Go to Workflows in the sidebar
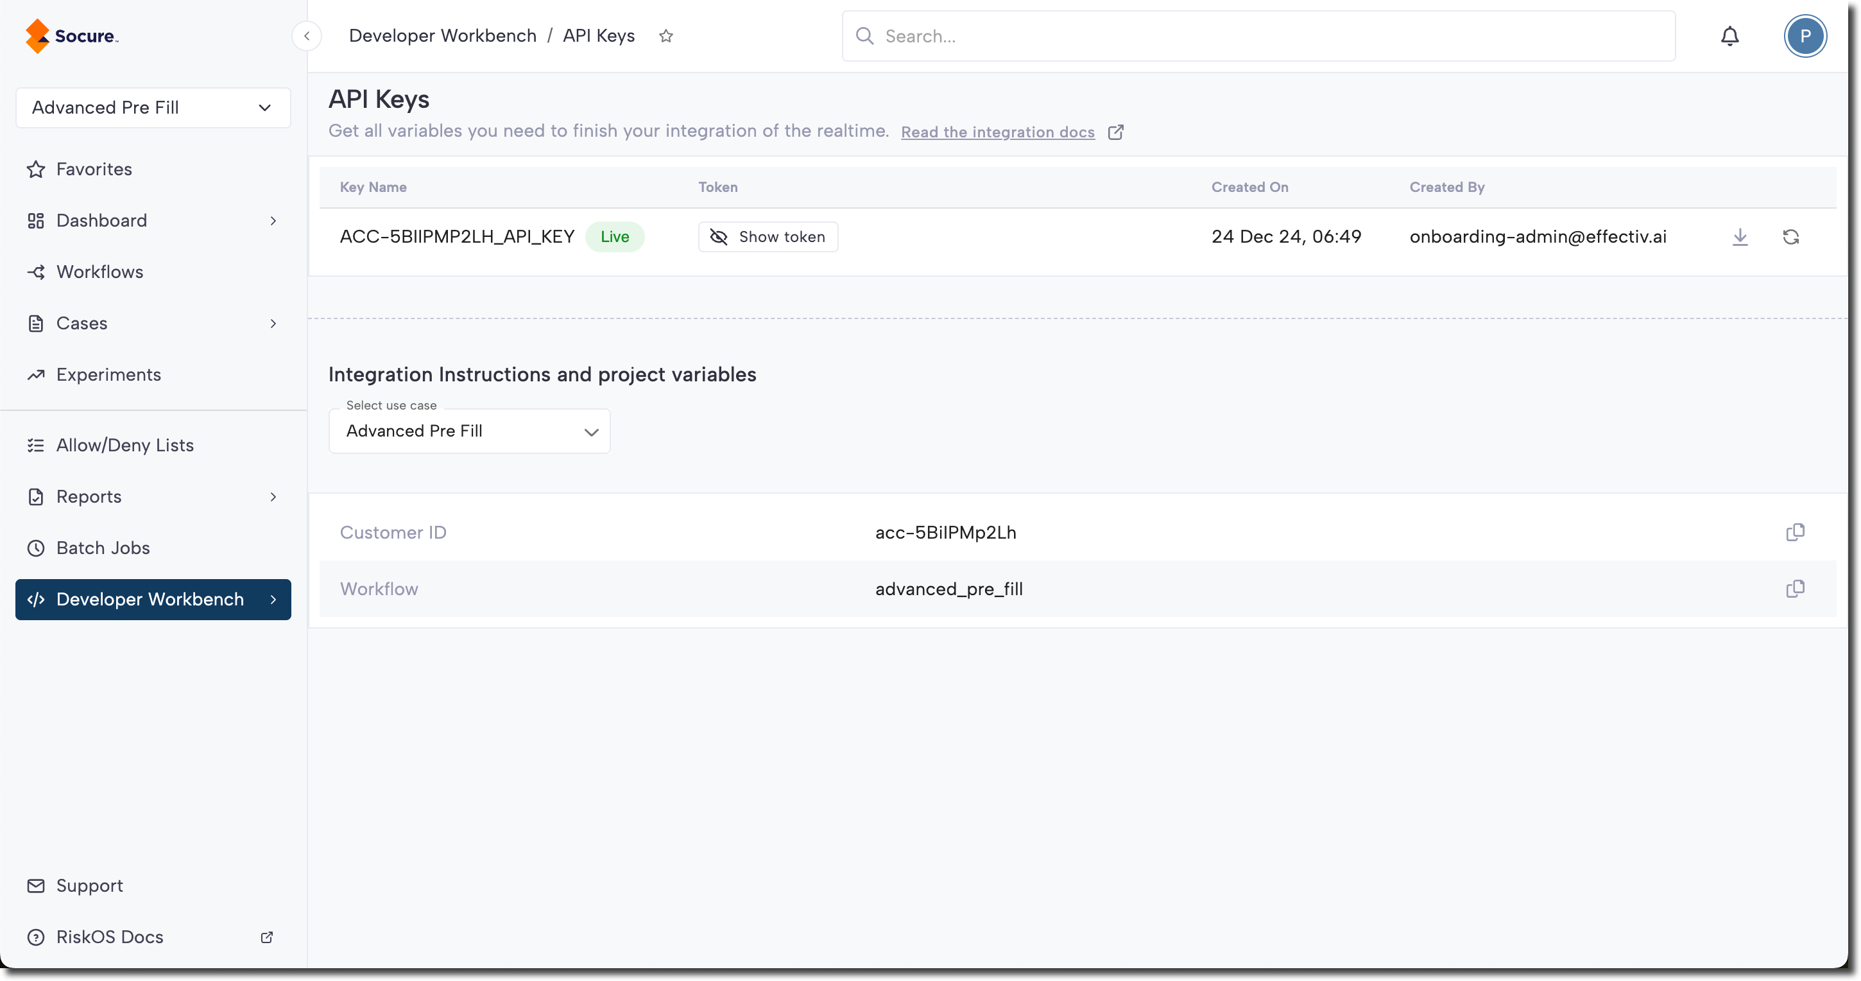The width and height of the screenshot is (1861, 981). [99, 272]
